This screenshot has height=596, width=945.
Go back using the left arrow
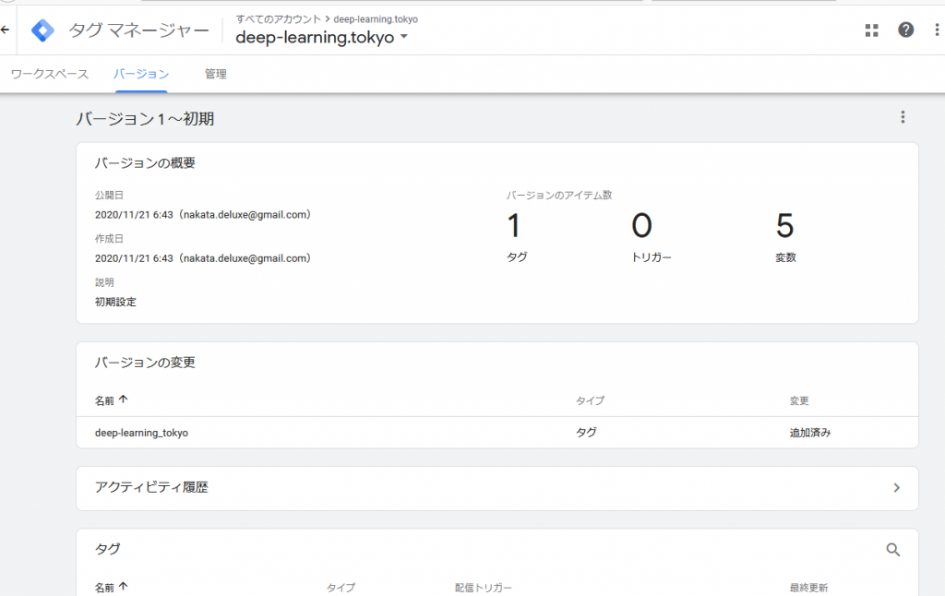point(6,30)
